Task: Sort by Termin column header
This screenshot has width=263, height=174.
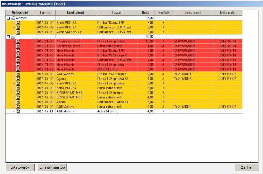Action: tap(45, 13)
